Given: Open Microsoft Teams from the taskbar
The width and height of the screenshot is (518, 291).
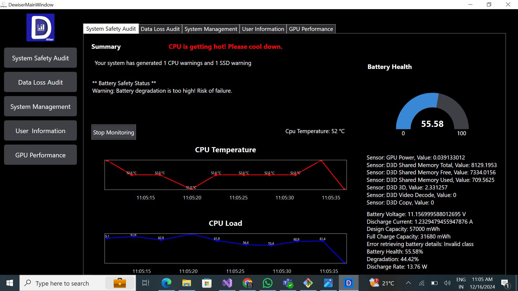Looking at the screenshot, I should point(288,283).
